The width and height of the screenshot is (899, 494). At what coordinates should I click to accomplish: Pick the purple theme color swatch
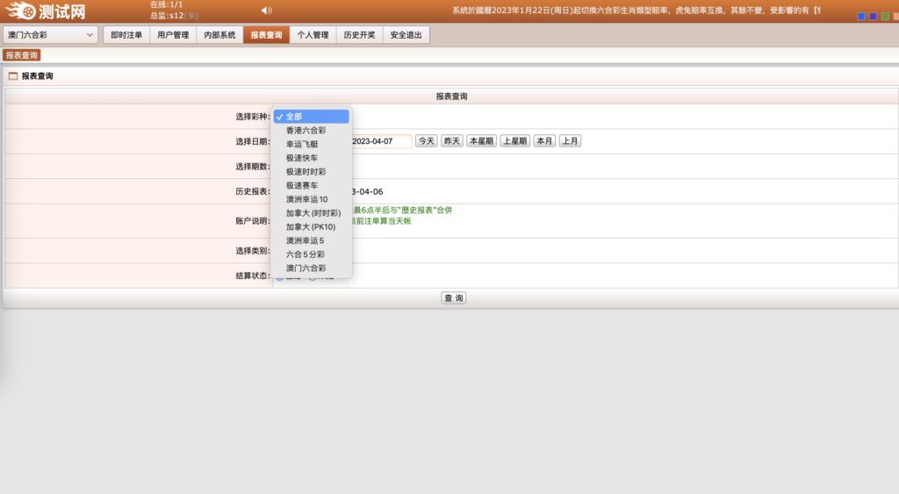(x=873, y=17)
